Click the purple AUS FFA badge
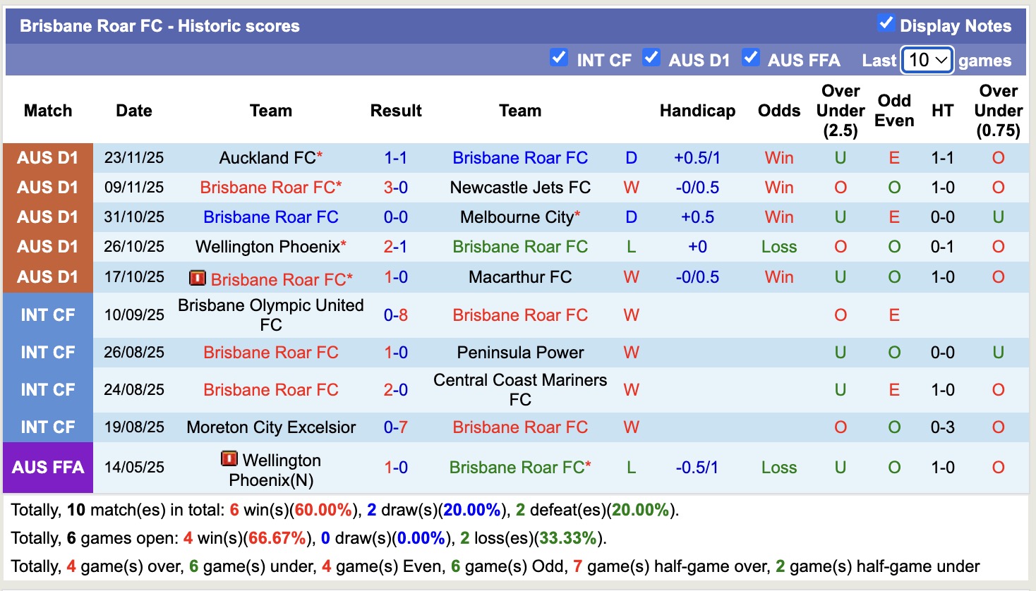 tap(47, 468)
